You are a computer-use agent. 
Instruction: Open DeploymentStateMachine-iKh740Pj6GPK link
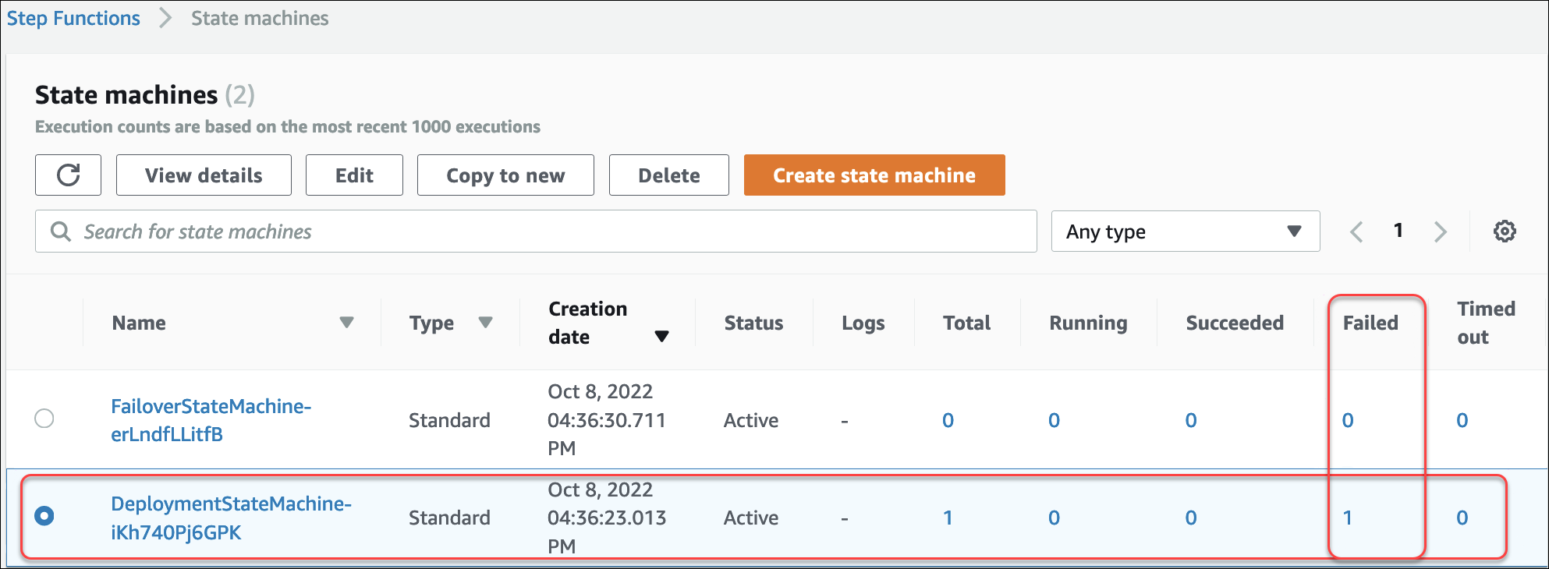[x=231, y=518]
